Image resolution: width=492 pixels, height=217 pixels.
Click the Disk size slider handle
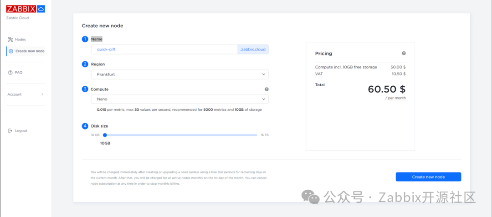pos(105,135)
